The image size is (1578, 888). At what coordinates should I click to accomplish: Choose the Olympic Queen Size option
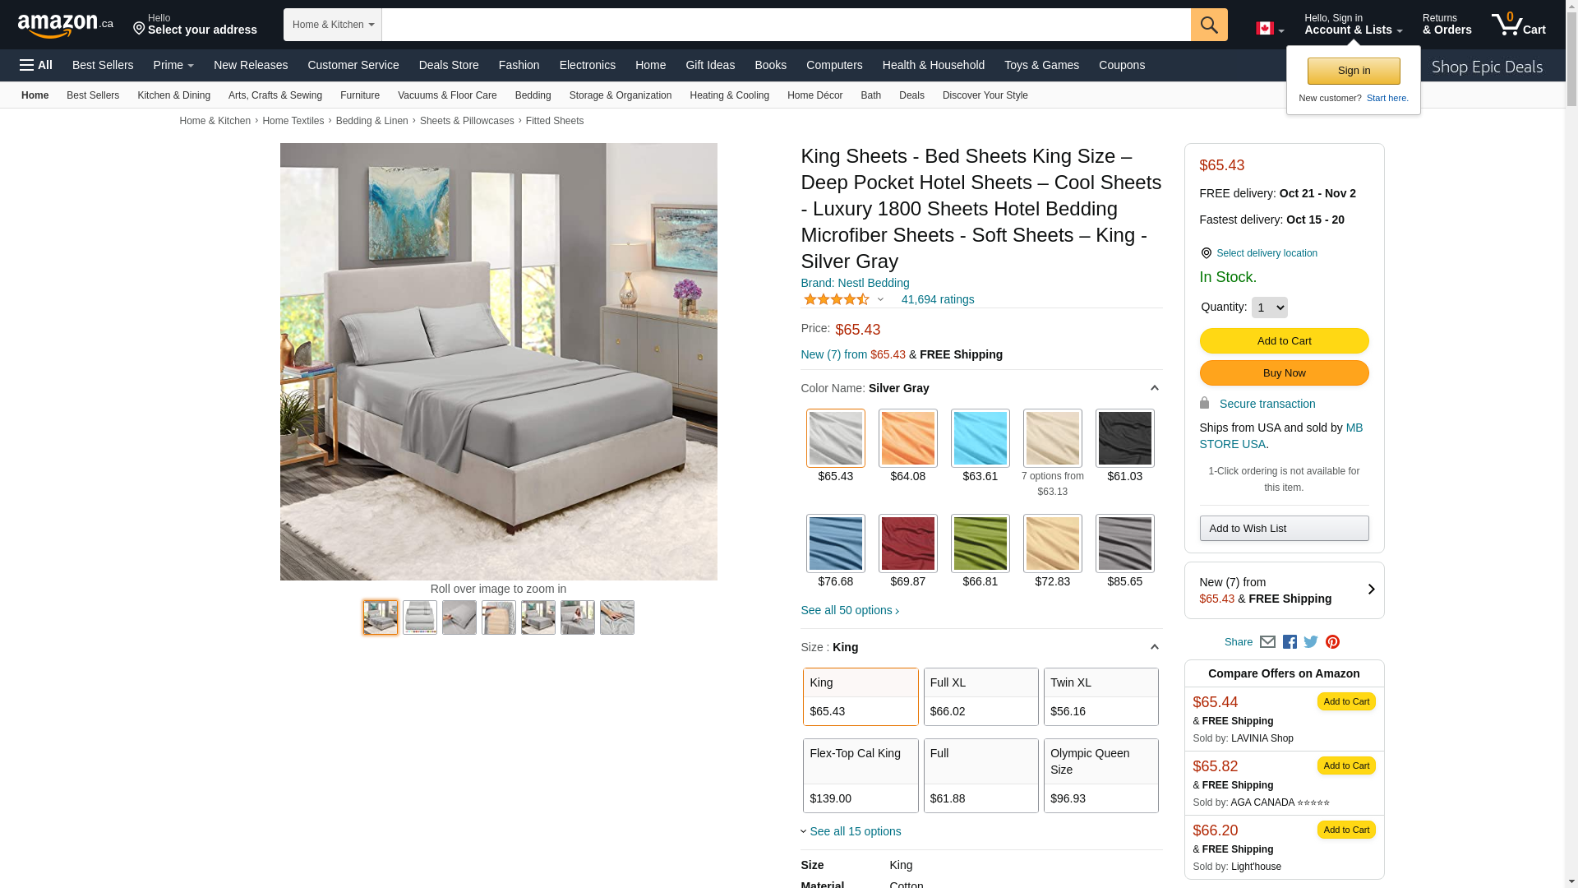tap(1101, 775)
